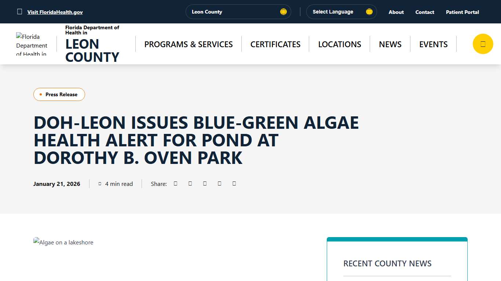Open the Select Language dropdown
Viewport: 501px width, 281px height.
[x=341, y=12]
